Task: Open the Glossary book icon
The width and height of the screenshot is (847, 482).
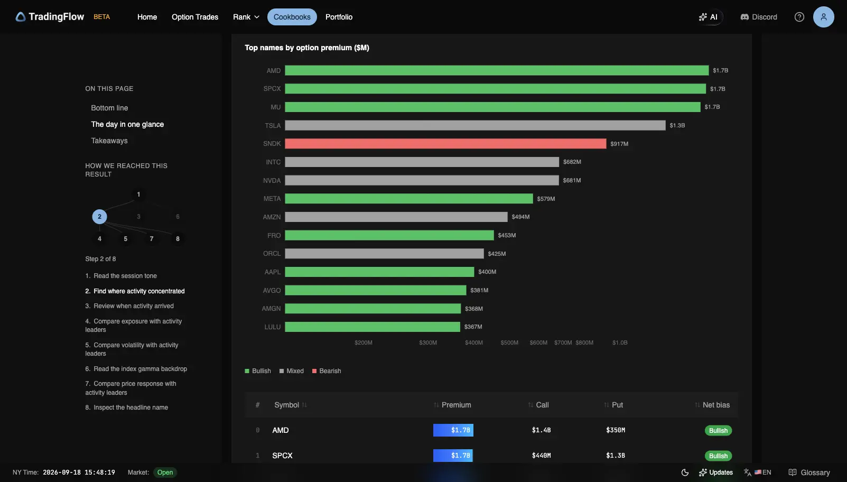Action: [809, 472]
